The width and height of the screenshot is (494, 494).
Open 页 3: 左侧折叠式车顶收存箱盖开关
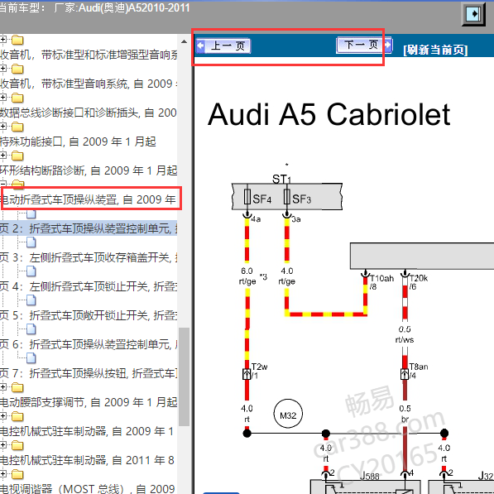(x=89, y=257)
